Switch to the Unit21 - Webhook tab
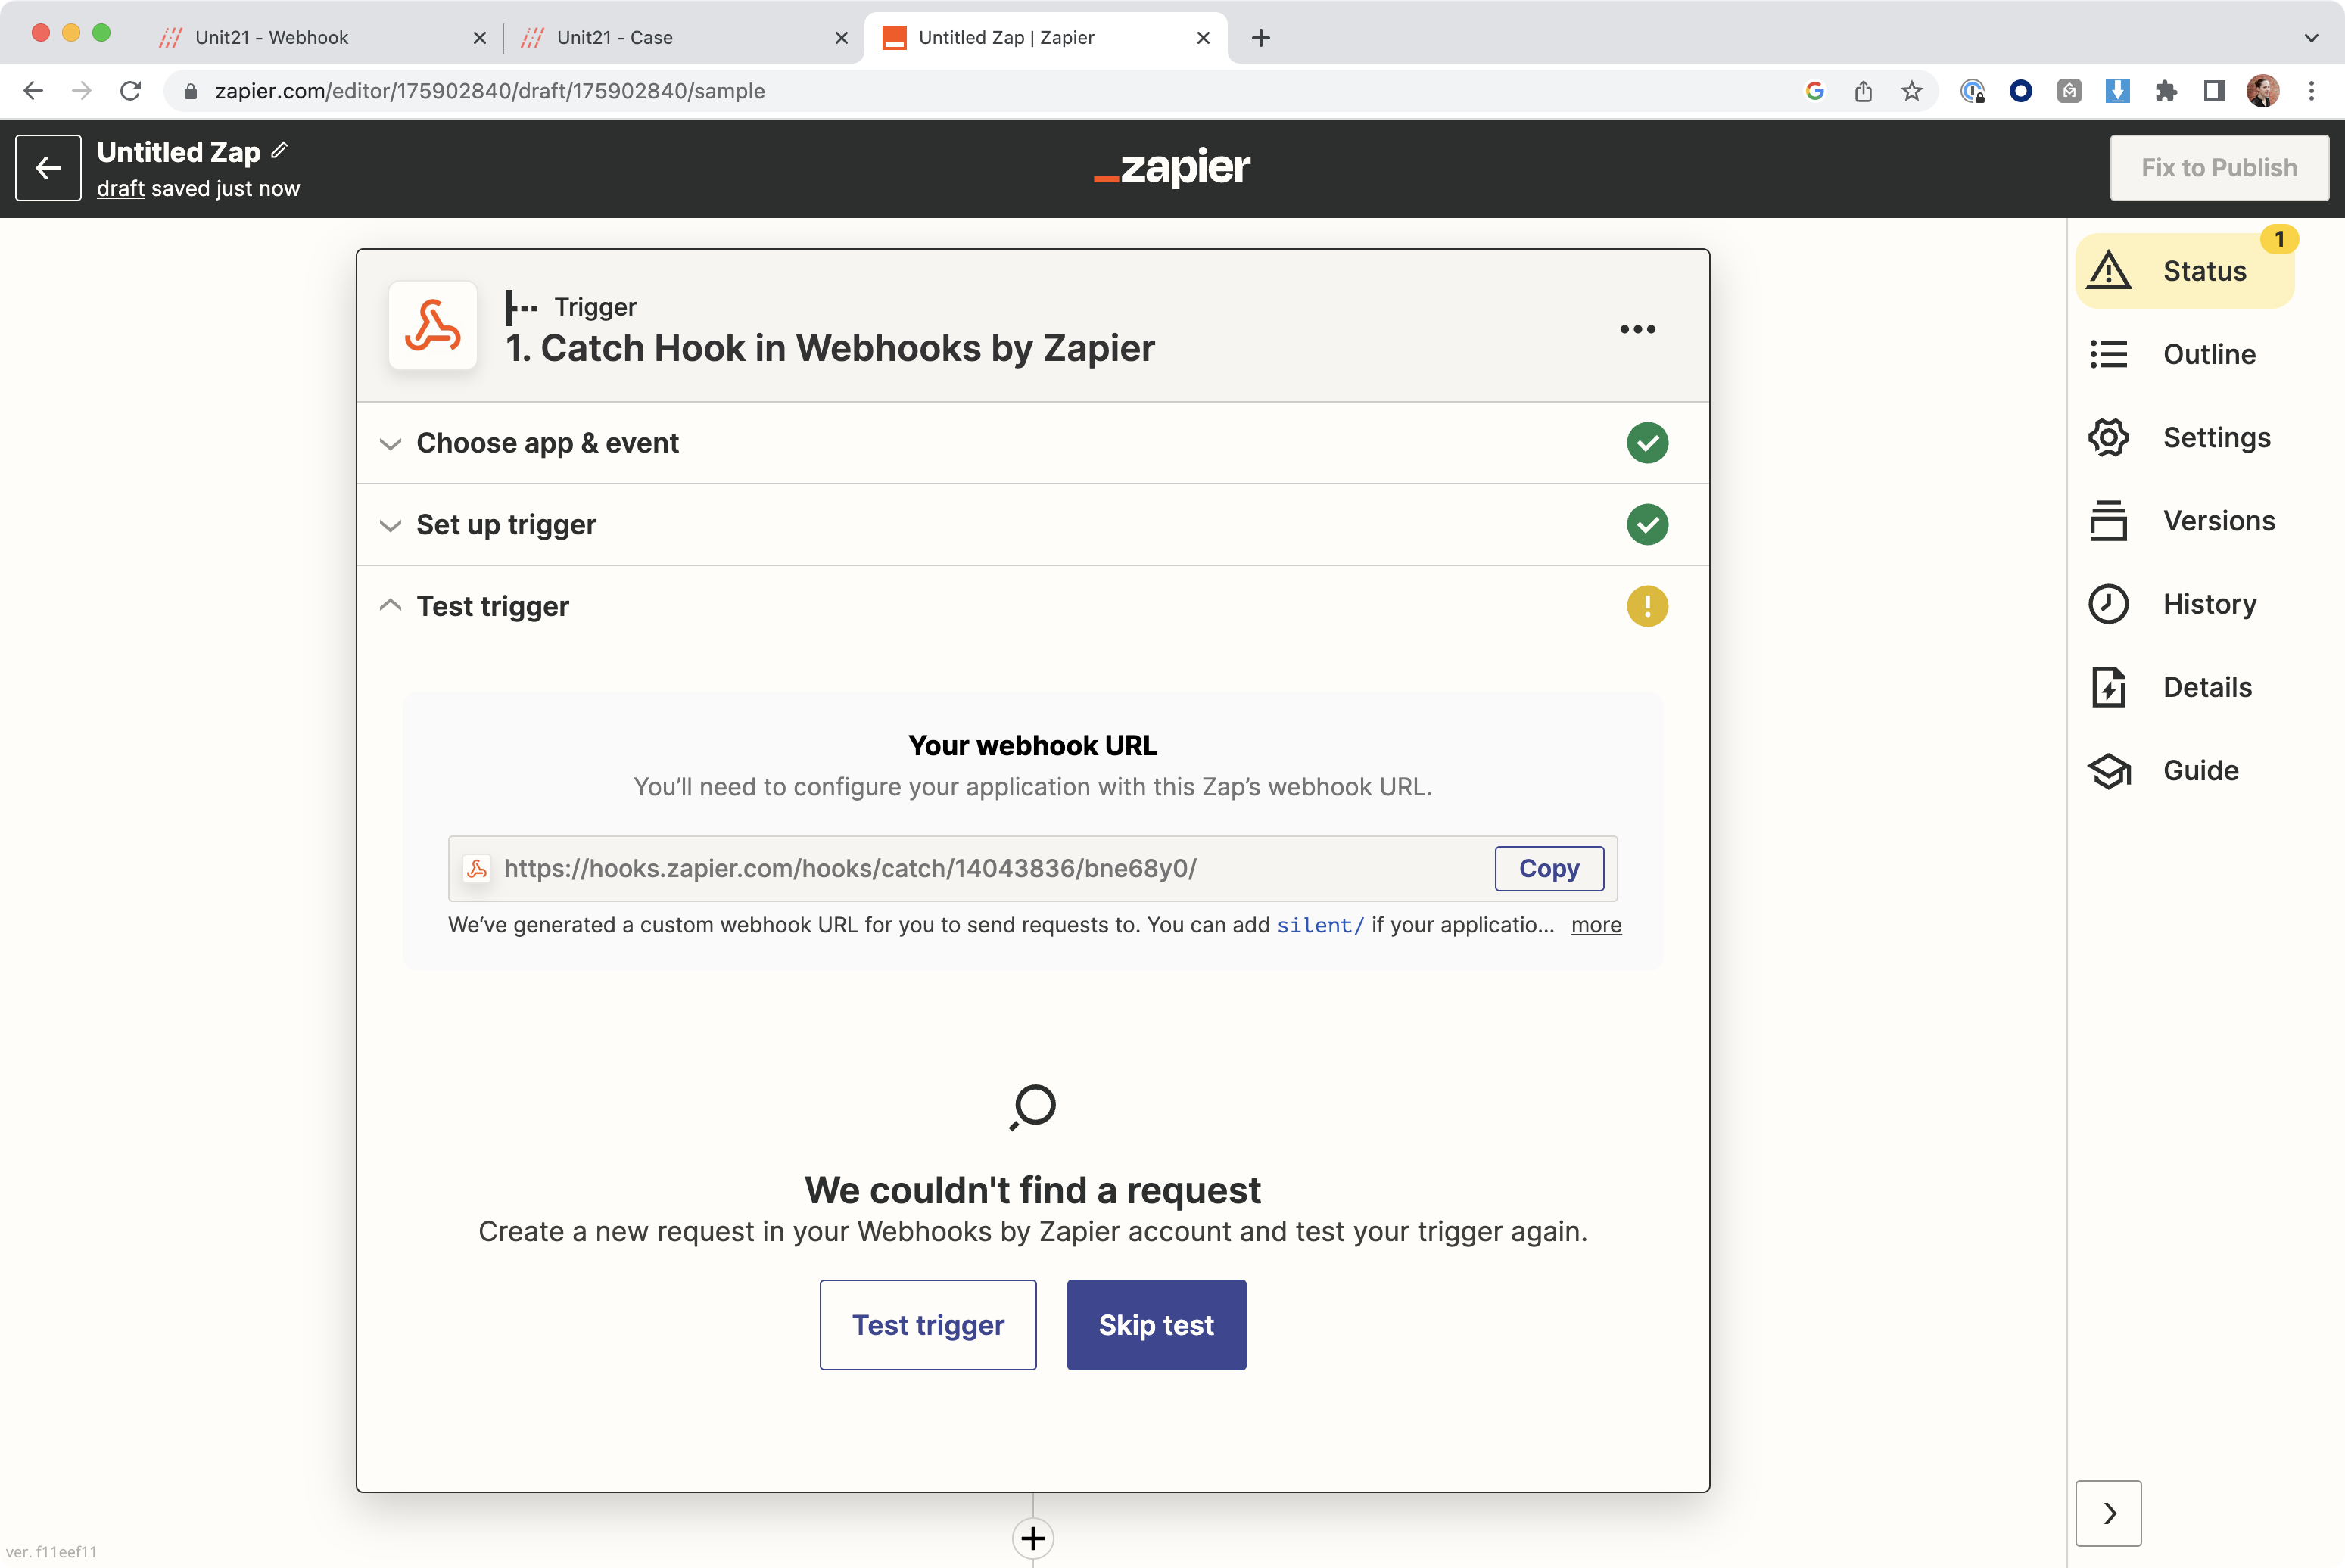2345x1568 pixels. (272, 37)
